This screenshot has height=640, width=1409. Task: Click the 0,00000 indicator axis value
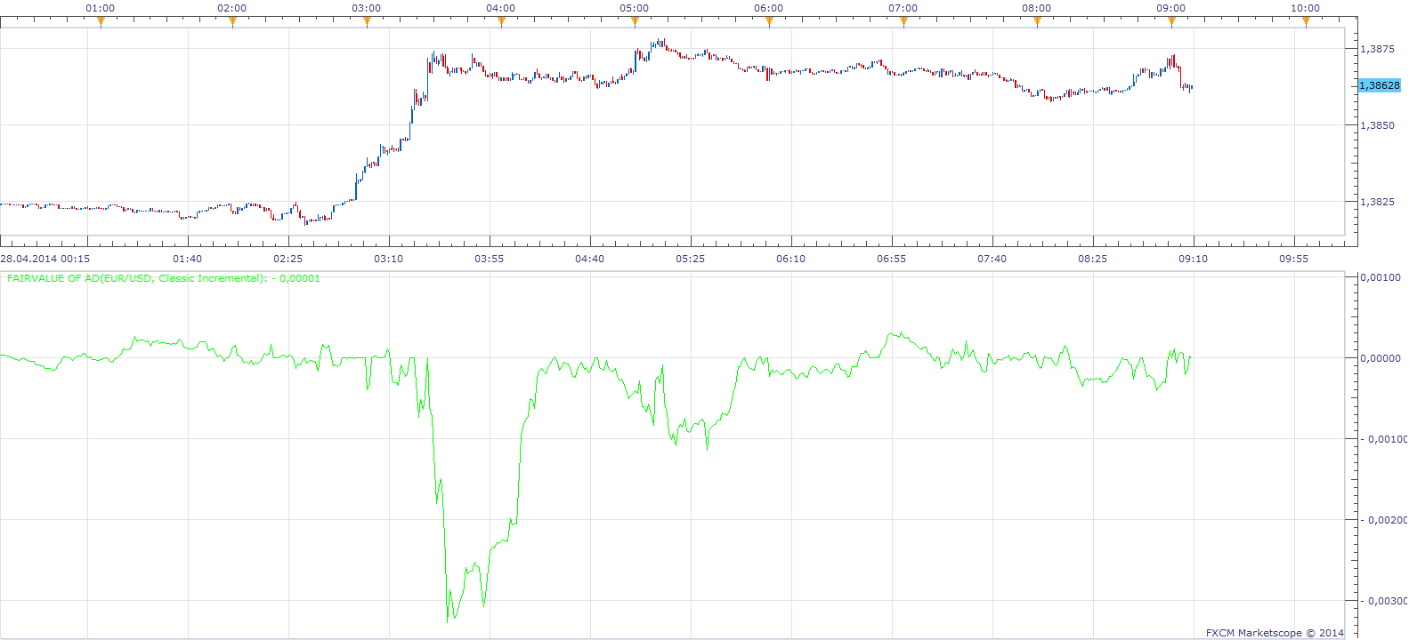(x=1381, y=358)
